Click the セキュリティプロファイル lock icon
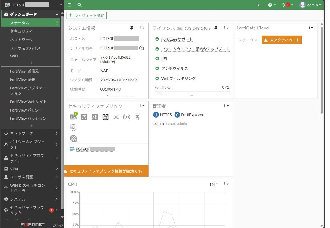This screenshot has width=330, height=228. [6, 158]
